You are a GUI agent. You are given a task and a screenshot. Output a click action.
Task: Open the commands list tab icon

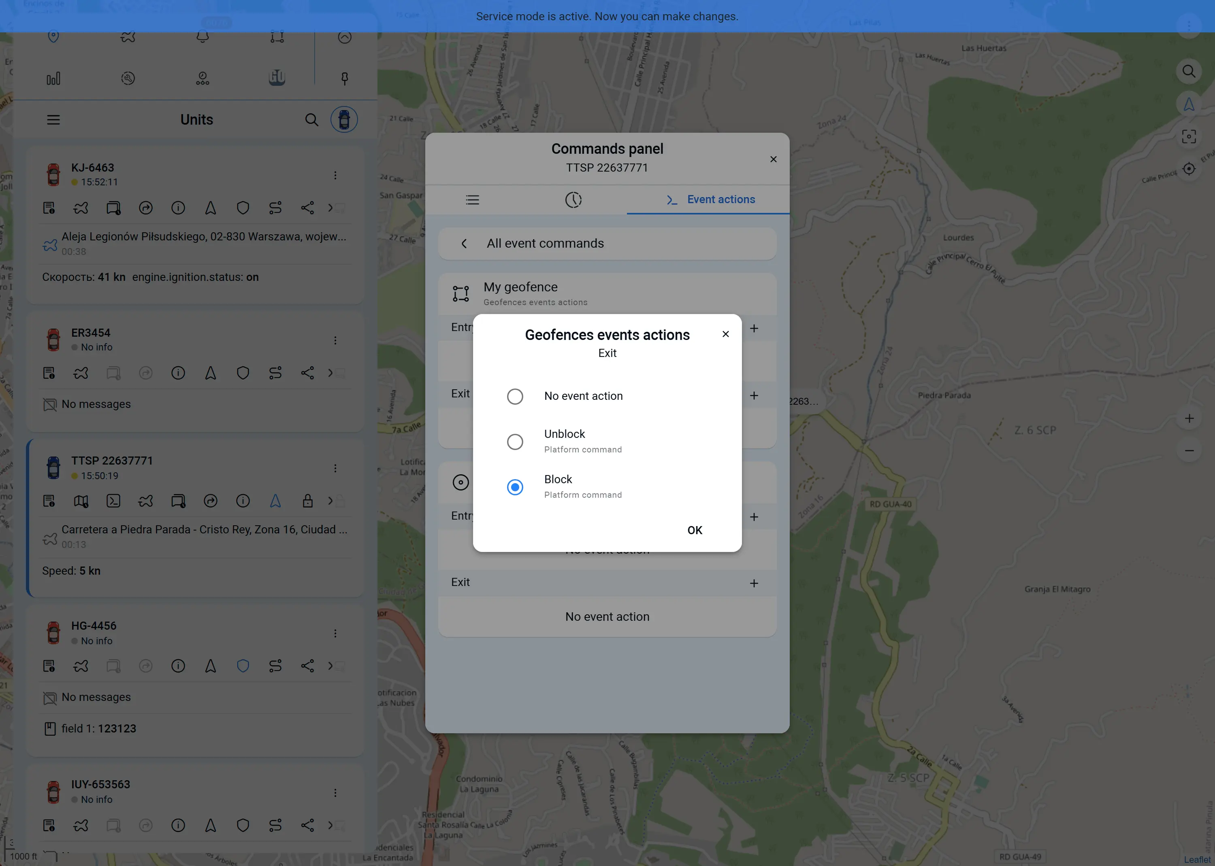pyautogui.click(x=472, y=200)
